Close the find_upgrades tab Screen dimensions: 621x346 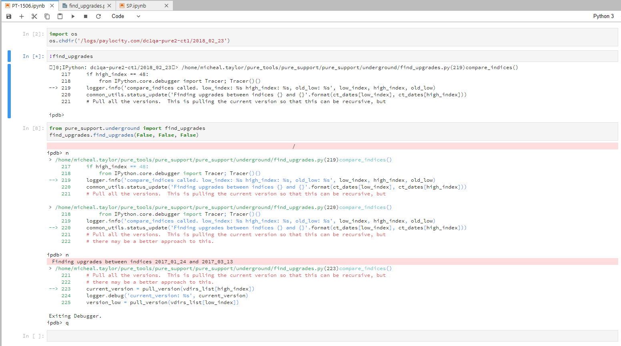click(x=109, y=6)
